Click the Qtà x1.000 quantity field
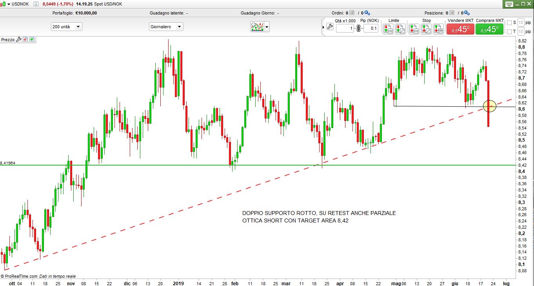 click(345, 28)
